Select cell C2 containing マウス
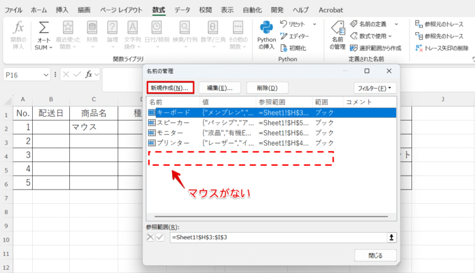This screenshot has height=273, width=475. coord(94,127)
